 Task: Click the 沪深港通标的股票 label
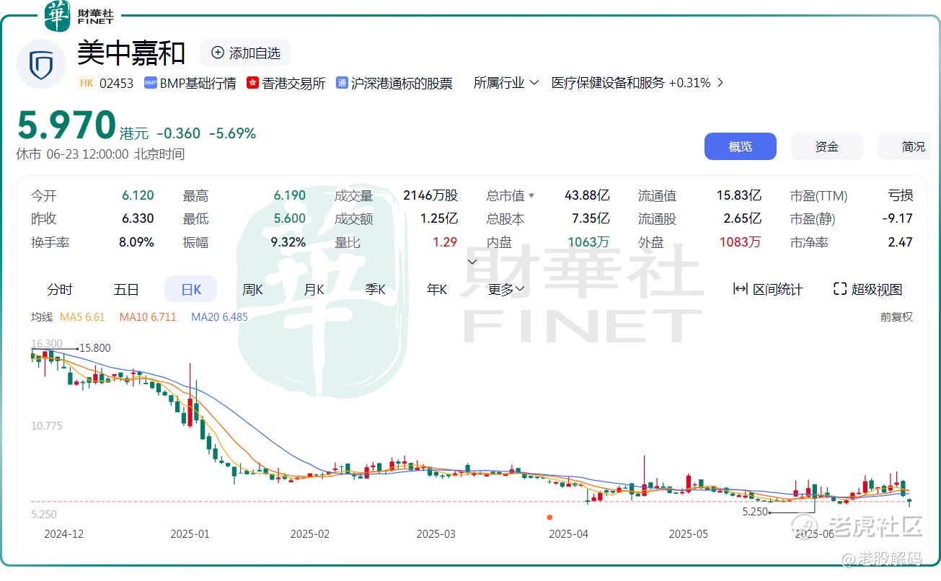(402, 83)
